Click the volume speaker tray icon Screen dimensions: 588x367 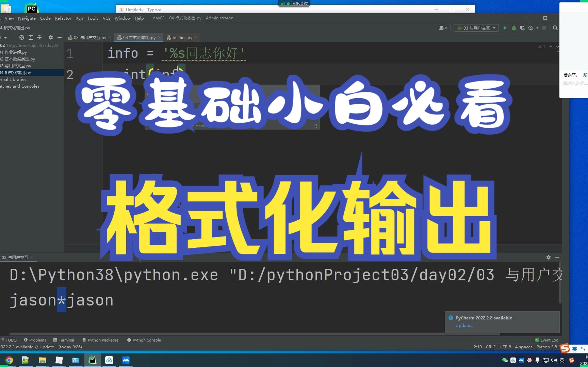click(x=554, y=360)
